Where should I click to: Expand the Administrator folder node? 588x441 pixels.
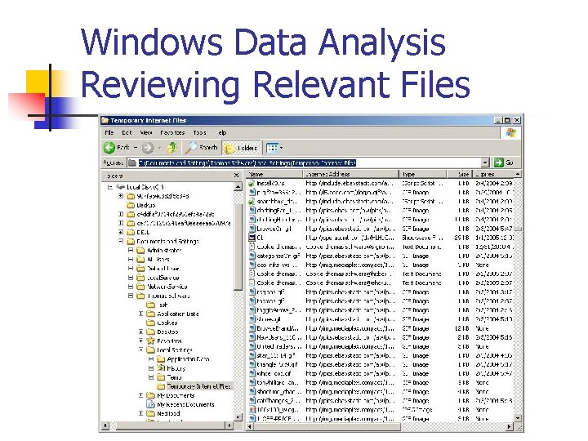click(x=131, y=250)
